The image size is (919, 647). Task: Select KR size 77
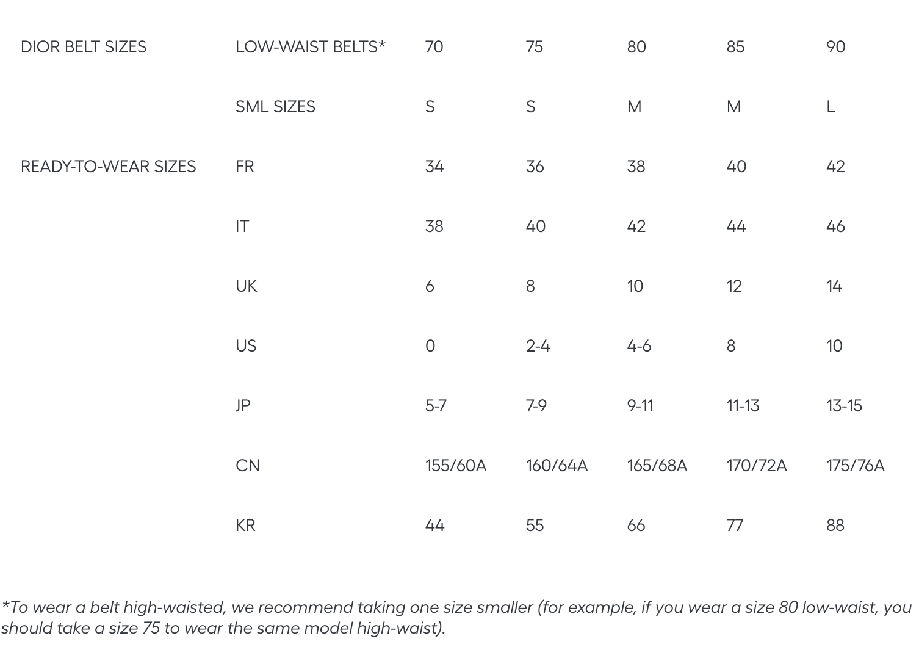[x=735, y=526]
